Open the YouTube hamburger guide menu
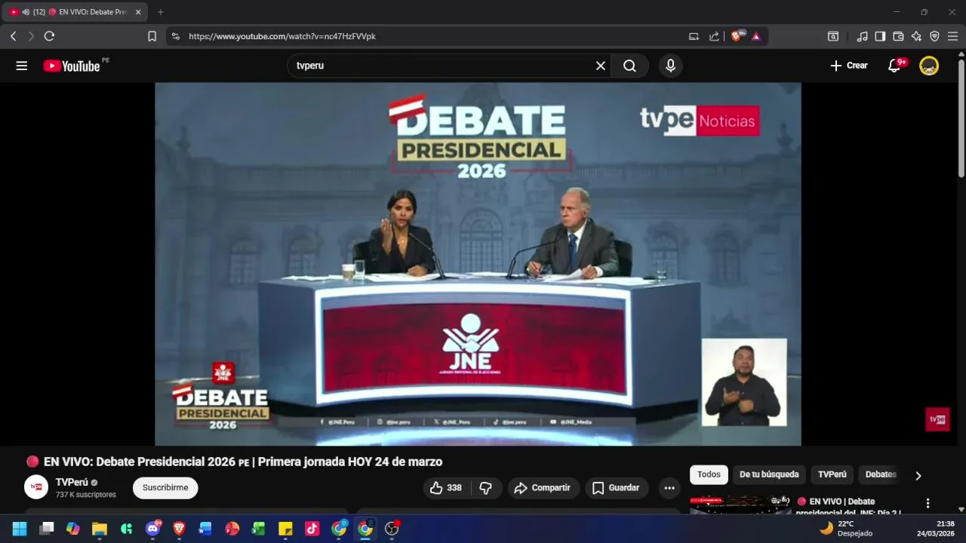The image size is (966, 543). pos(22,66)
